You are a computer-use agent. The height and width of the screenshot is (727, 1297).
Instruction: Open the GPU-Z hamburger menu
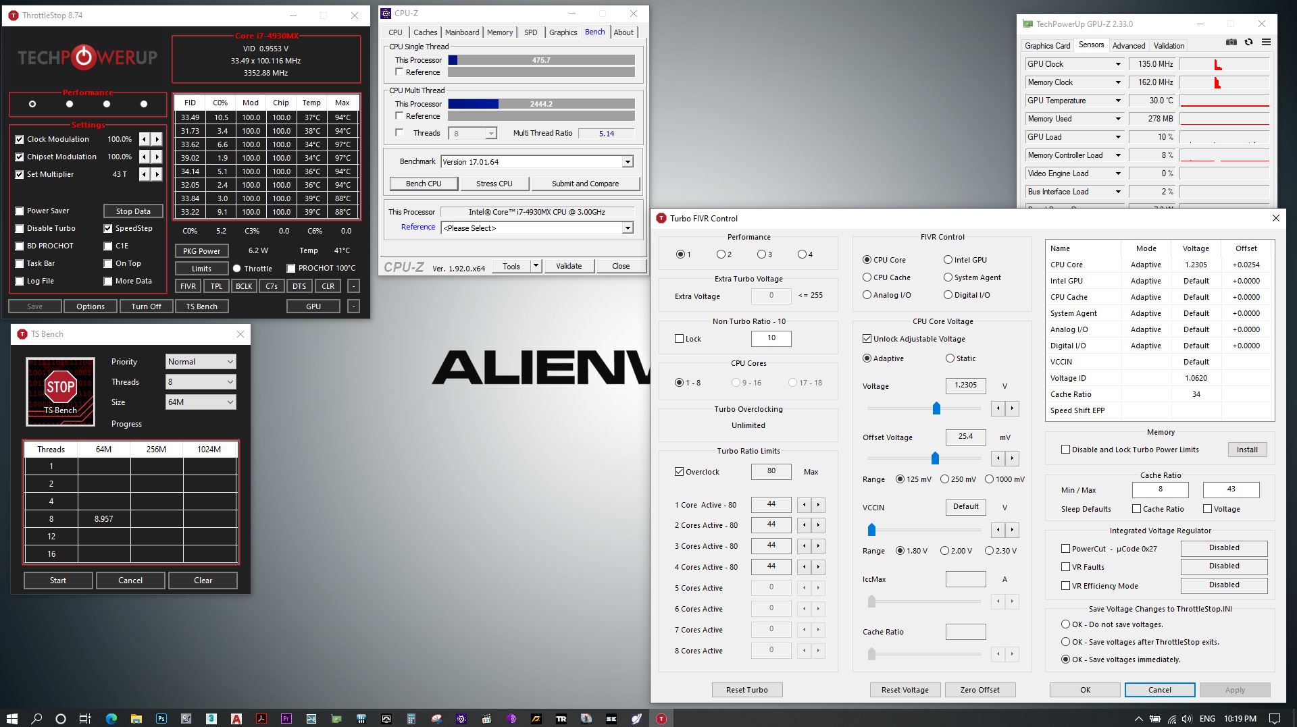(1266, 42)
